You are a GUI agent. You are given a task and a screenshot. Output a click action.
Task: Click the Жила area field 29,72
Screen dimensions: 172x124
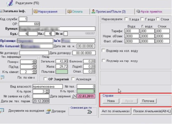[62, 67]
